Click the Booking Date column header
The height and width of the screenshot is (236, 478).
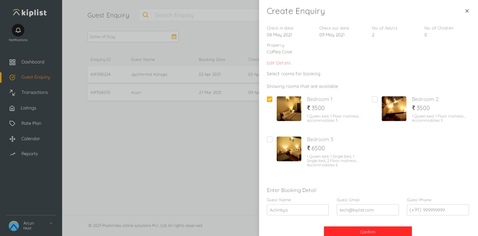212,59
